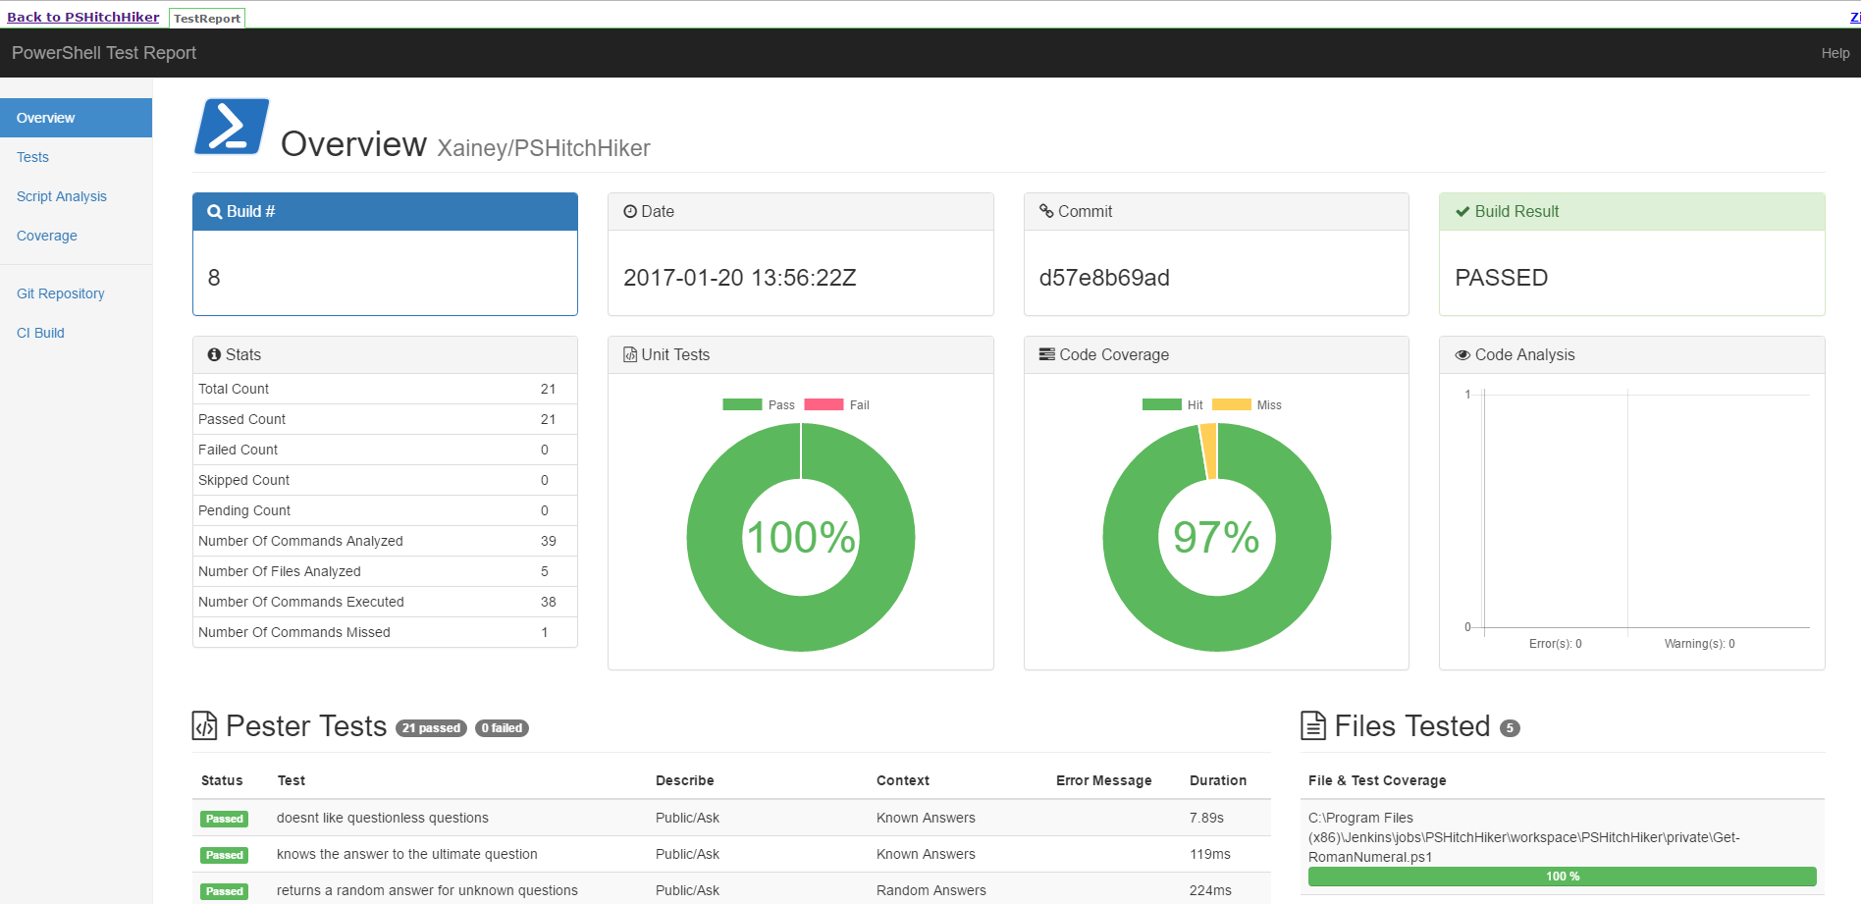The image size is (1861, 904).
Task: Click the clock icon beside Date
Action: (x=630, y=212)
